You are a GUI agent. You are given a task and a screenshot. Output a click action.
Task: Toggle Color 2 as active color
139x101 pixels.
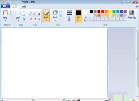pos(86,16)
